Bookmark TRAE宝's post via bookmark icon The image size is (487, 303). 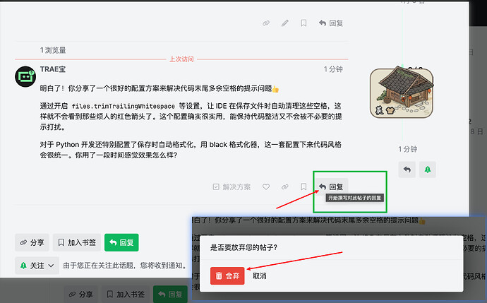click(303, 186)
